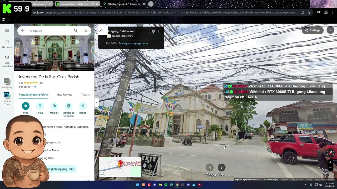The image size is (337, 189).
Task: Go back with the search box arrow
Action: pyautogui.click(x=23, y=31)
